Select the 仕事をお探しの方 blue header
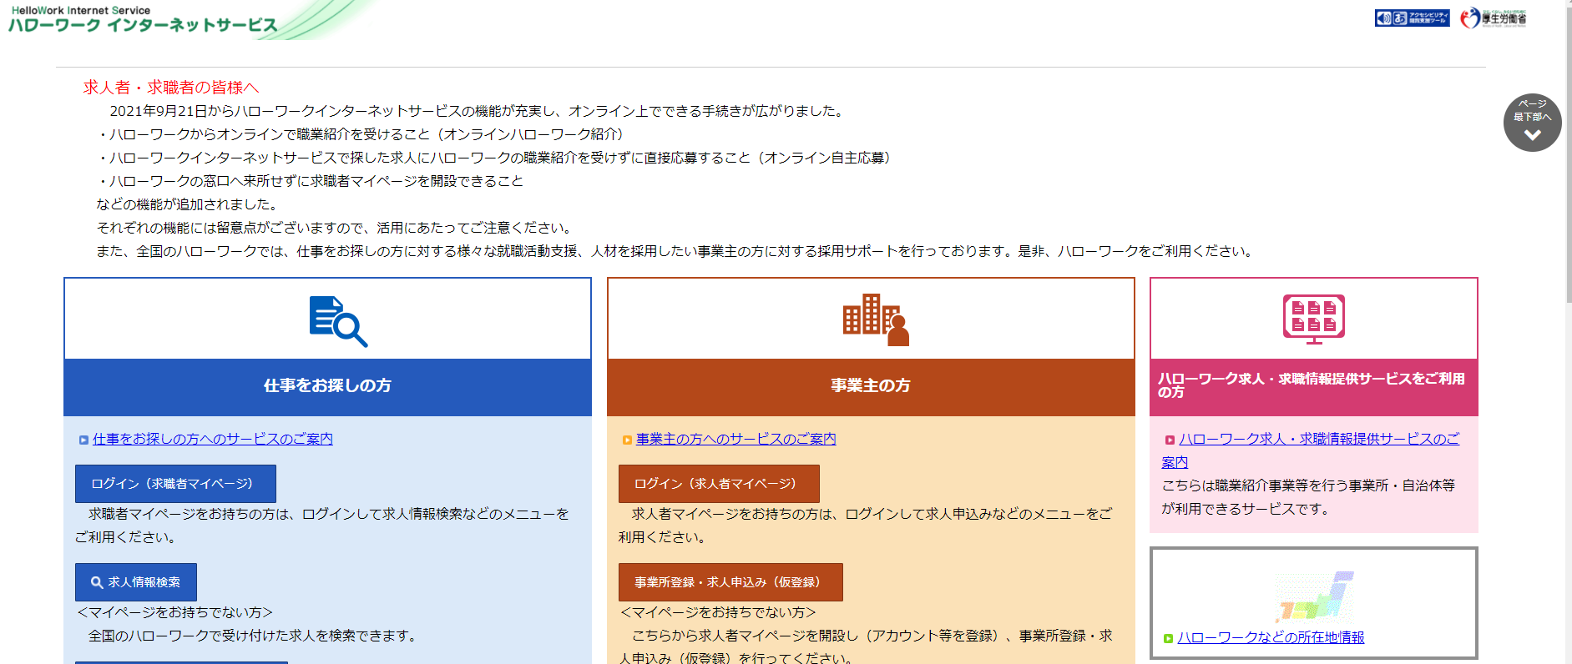This screenshot has width=1572, height=664. pos(327,386)
